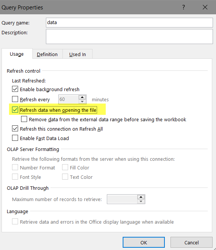
Task: Open the Used In tab
Action: point(78,54)
